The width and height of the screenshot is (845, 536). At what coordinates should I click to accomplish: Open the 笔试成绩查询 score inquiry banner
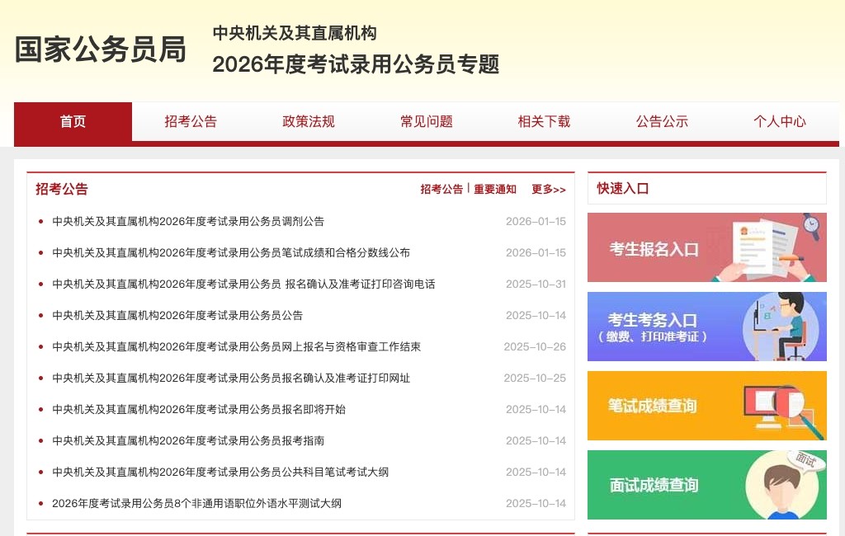click(x=706, y=406)
